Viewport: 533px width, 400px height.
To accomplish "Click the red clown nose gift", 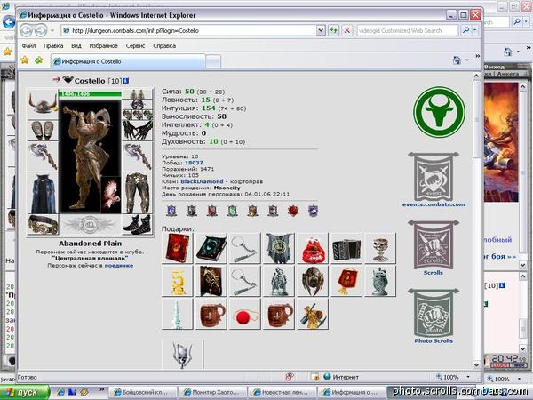I will (x=245, y=315).
